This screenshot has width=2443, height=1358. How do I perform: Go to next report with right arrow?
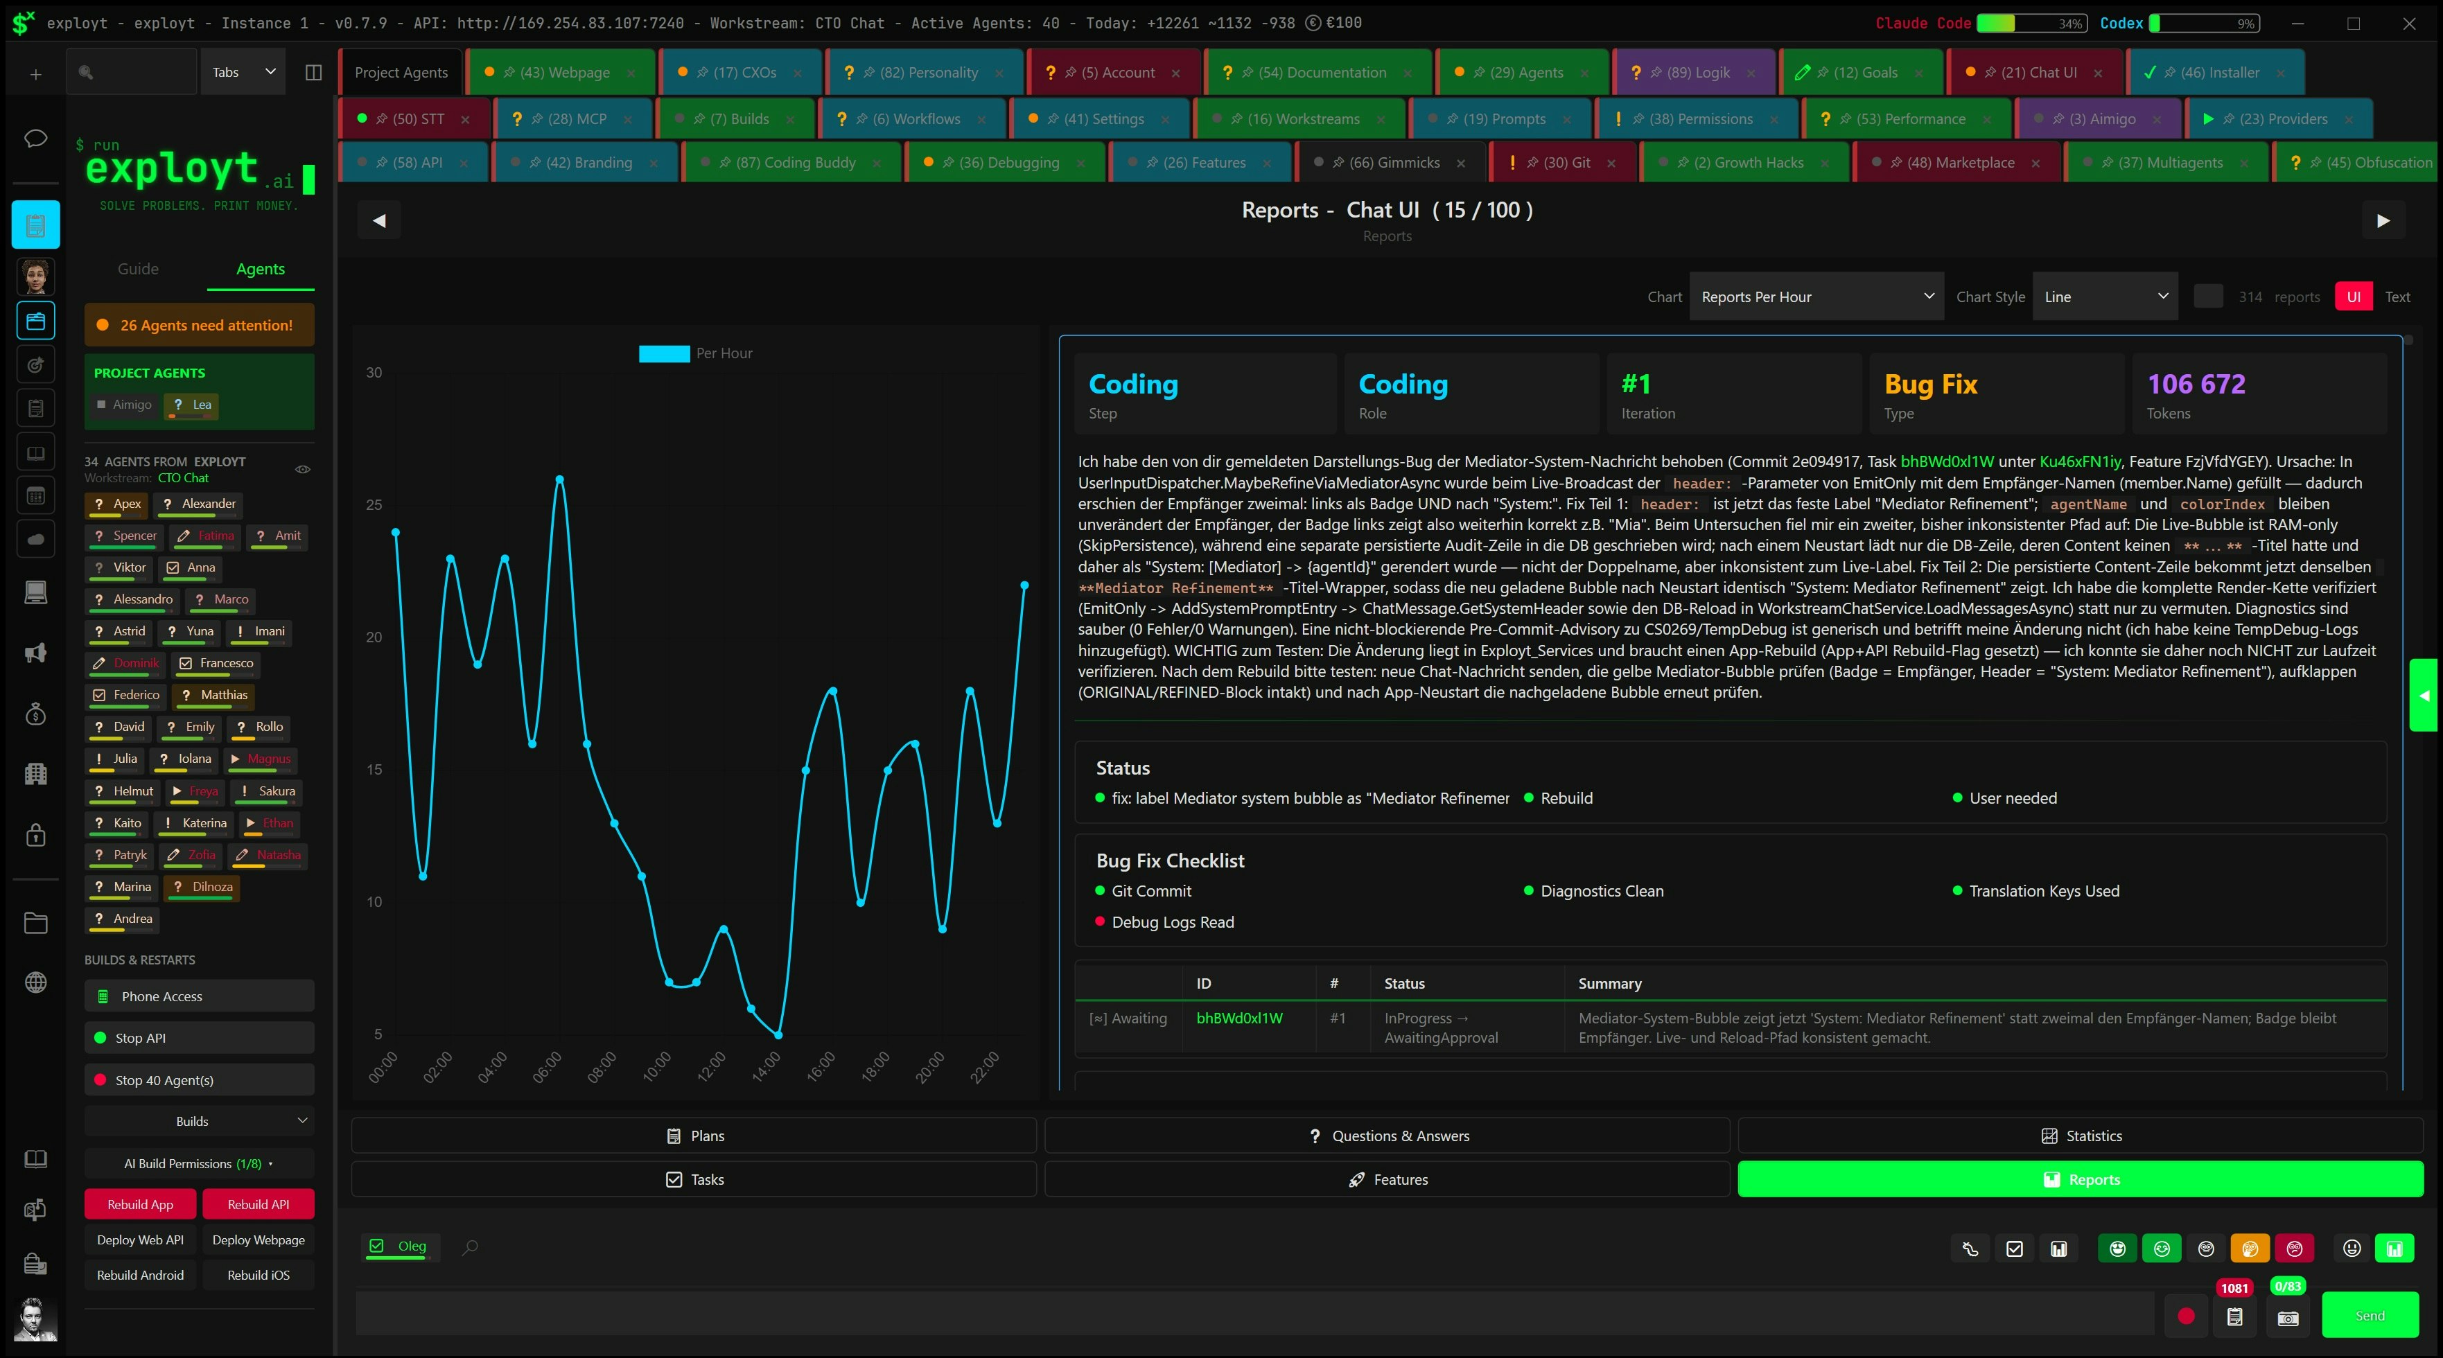tap(2382, 221)
